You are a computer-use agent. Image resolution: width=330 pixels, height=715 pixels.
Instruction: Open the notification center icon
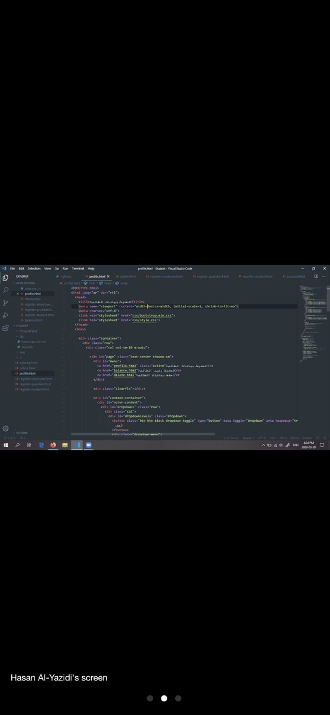coord(322,445)
